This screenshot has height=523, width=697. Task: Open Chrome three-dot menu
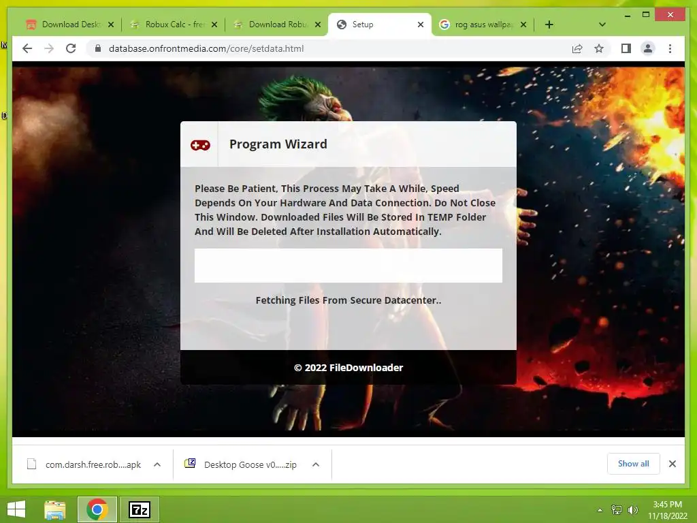pyautogui.click(x=670, y=48)
